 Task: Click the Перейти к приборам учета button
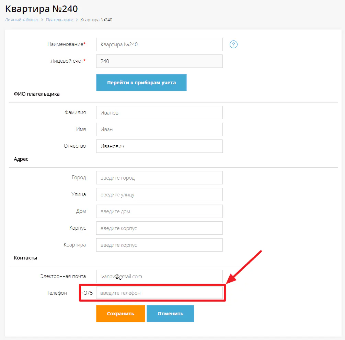[x=141, y=82]
